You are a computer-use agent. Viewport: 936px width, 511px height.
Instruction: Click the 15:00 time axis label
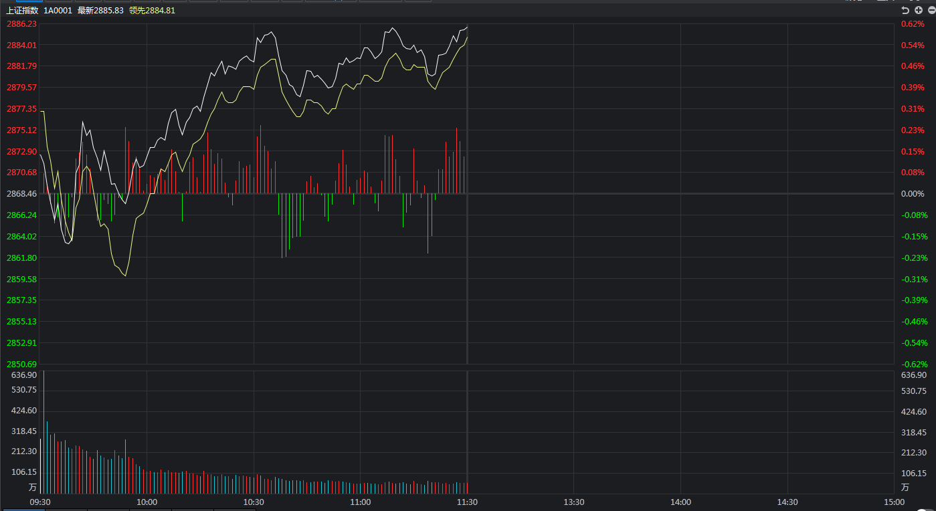pyautogui.click(x=894, y=502)
